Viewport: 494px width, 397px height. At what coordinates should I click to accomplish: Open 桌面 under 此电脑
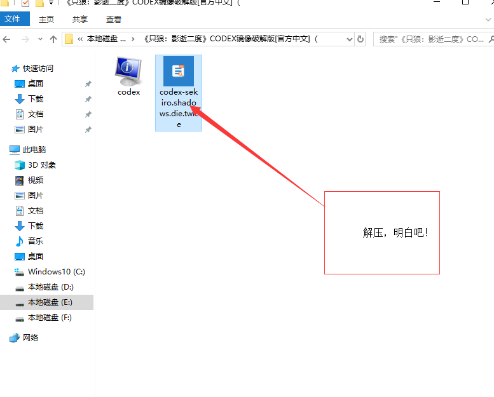tap(36, 256)
